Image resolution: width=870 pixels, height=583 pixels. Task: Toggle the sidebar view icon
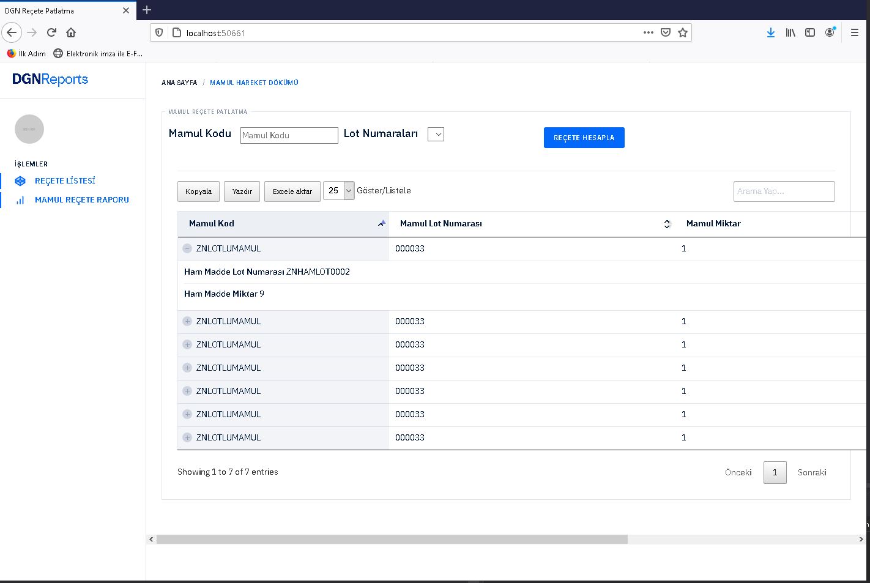coord(810,32)
